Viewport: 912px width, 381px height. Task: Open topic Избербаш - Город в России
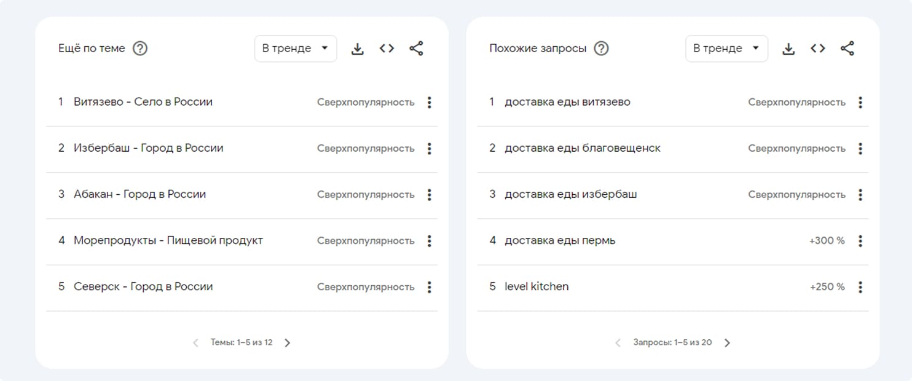(x=149, y=148)
